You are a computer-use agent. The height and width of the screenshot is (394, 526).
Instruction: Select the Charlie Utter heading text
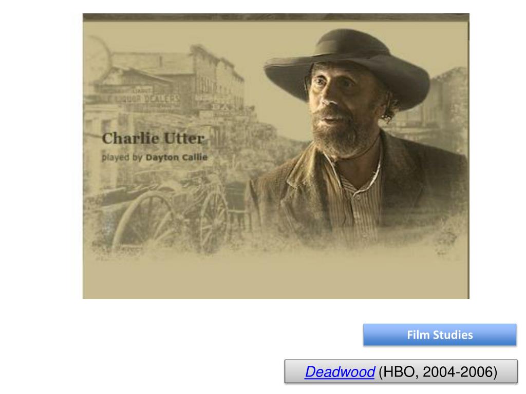pos(153,139)
